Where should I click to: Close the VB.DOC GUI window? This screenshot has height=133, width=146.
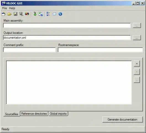coord(142,3)
